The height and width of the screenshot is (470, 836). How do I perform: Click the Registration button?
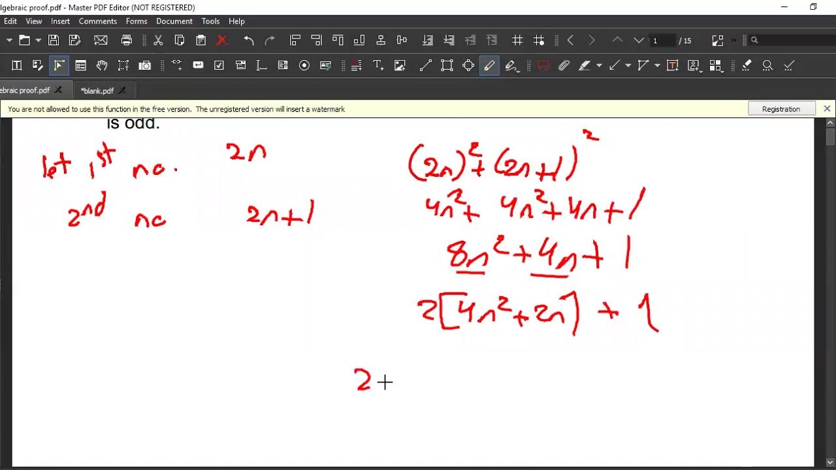coord(781,109)
